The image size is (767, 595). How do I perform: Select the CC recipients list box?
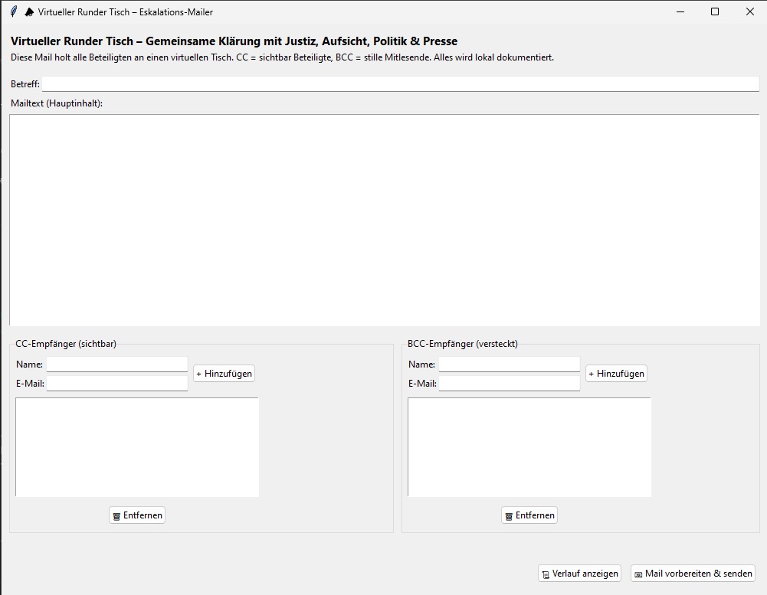(137, 446)
